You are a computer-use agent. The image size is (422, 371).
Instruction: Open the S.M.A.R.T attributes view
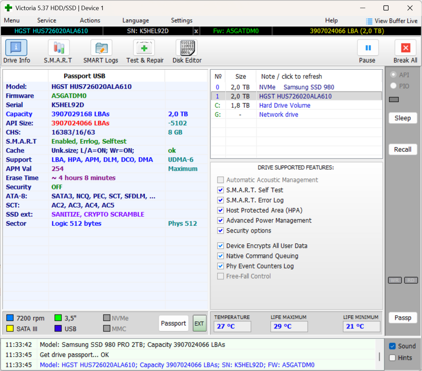pos(58,51)
